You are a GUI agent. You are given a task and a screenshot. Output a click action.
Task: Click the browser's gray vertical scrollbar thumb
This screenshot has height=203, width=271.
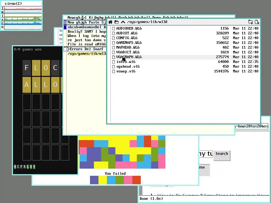pyautogui.click(x=141, y=190)
